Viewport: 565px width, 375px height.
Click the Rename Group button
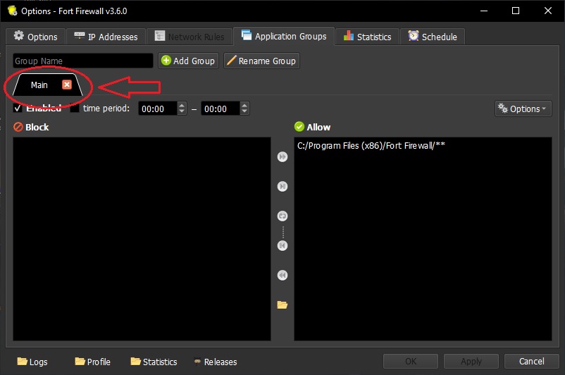click(x=261, y=61)
